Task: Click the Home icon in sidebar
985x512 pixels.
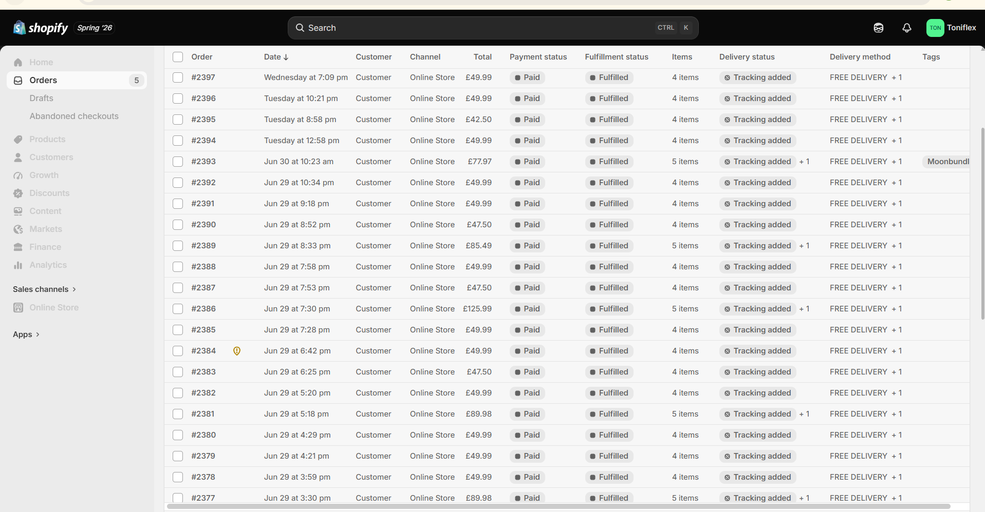Action: click(x=18, y=62)
